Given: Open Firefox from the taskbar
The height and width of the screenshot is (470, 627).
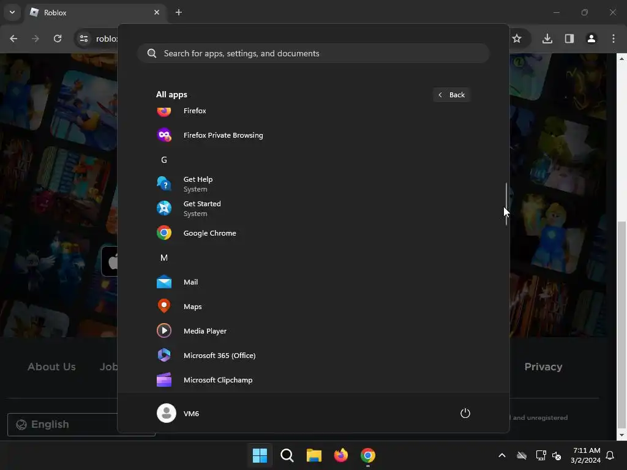Looking at the screenshot, I should pos(340,455).
